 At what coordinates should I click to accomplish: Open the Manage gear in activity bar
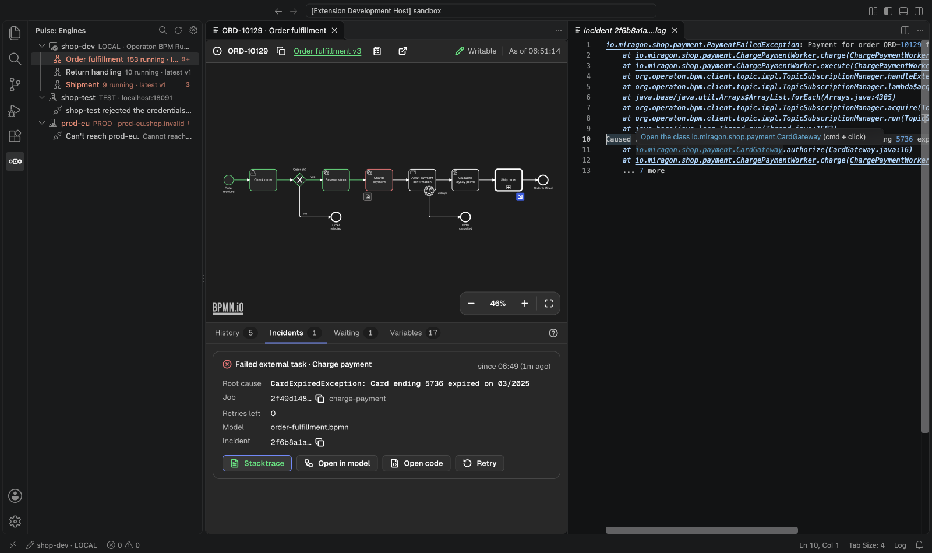click(x=15, y=522)
